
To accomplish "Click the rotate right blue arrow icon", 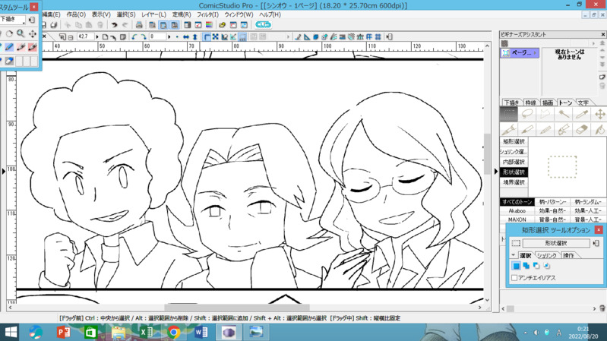I will click(x=143, y=36).
